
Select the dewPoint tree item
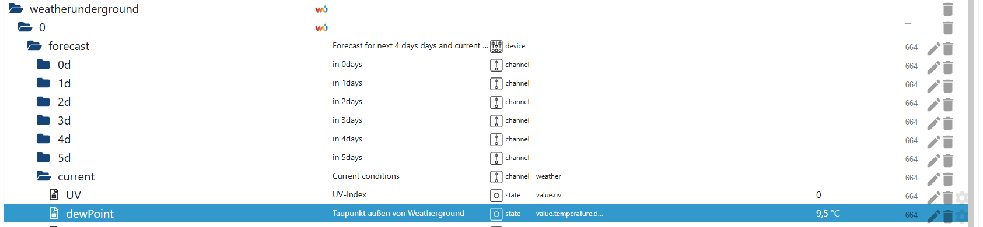(90, 214)
